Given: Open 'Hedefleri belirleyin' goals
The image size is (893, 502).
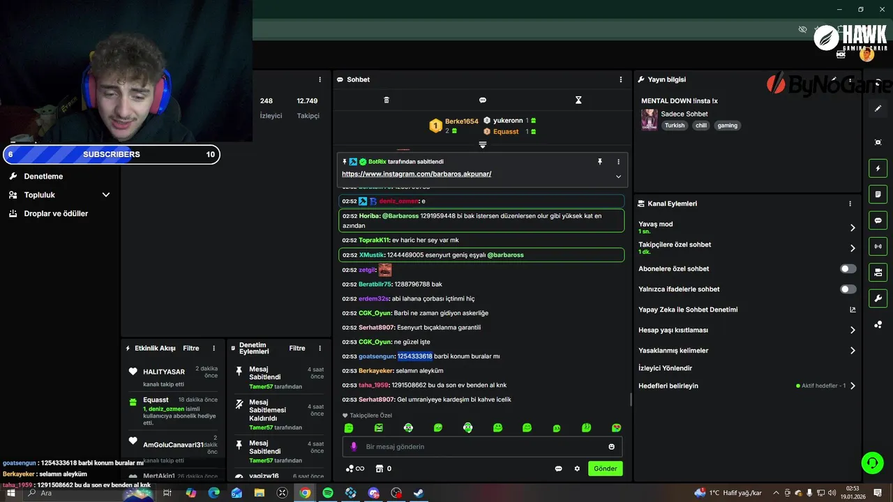Looking at the screenshot, I should click(747, 386).
